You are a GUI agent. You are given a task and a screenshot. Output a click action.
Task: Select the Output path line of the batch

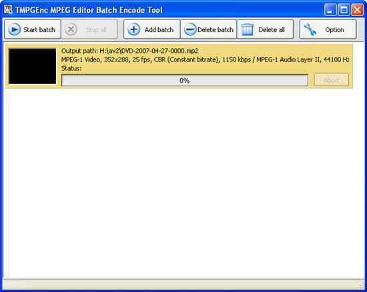pos(130,51)
